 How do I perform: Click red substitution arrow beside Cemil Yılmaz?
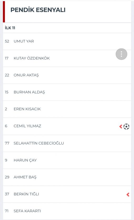pos(121,126)
